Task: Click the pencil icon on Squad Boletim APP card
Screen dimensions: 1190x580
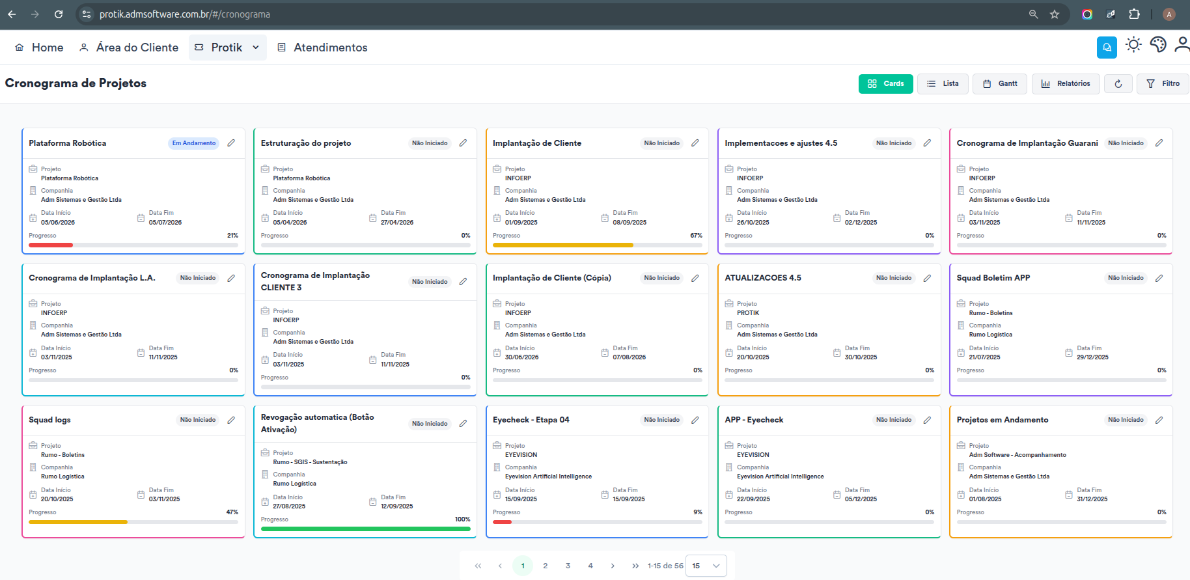Action: point(1159,278)
